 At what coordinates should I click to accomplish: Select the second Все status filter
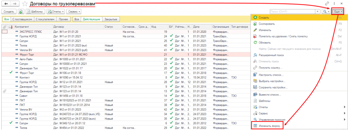(x=77, y=19)
